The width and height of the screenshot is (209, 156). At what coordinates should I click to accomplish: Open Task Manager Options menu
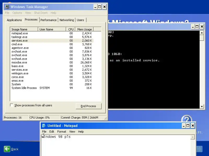(17, 13)
